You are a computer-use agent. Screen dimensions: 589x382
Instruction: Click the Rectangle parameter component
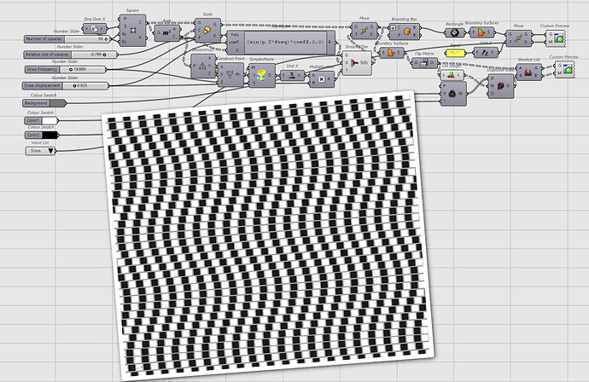click(454, 32)
